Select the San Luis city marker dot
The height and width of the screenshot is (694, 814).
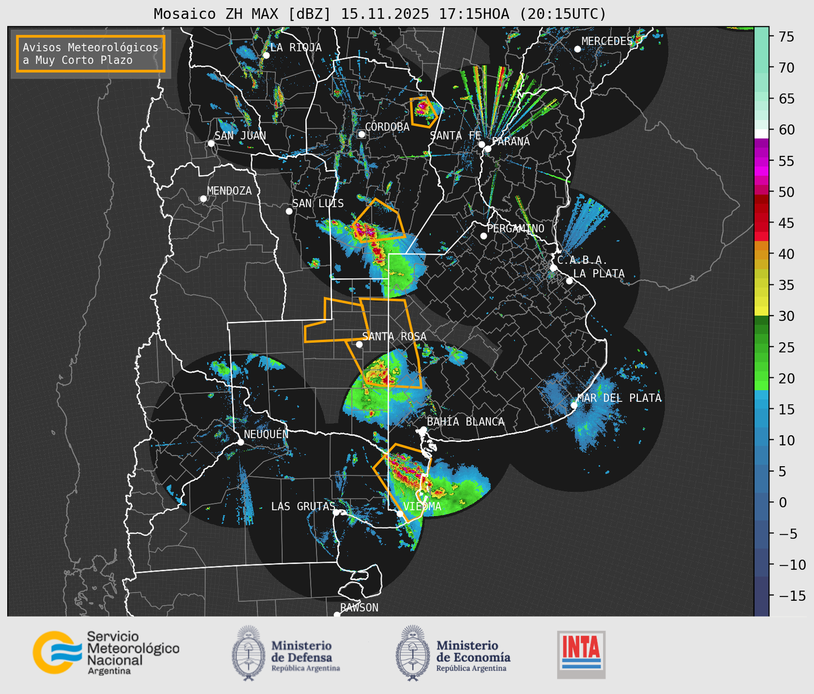tap(289, 211)
